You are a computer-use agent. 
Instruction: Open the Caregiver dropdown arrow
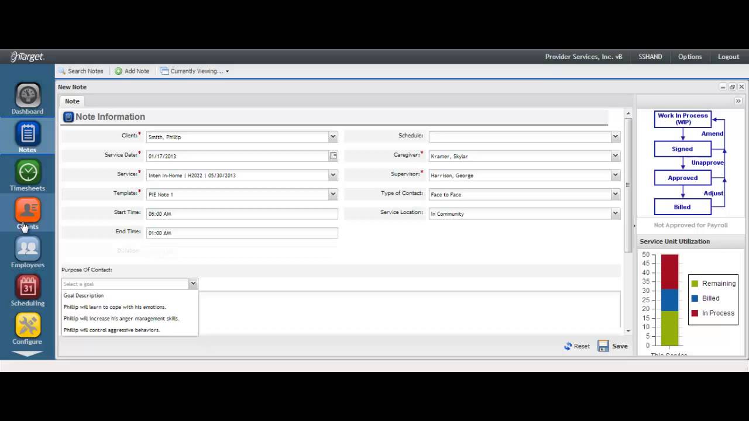[x=615, y=156]
